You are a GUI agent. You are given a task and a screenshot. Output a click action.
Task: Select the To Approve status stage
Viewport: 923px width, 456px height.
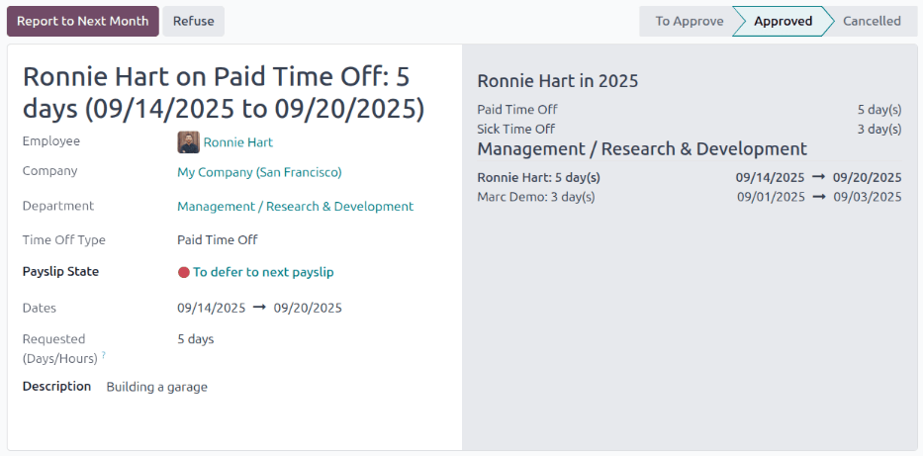(689, 21)
